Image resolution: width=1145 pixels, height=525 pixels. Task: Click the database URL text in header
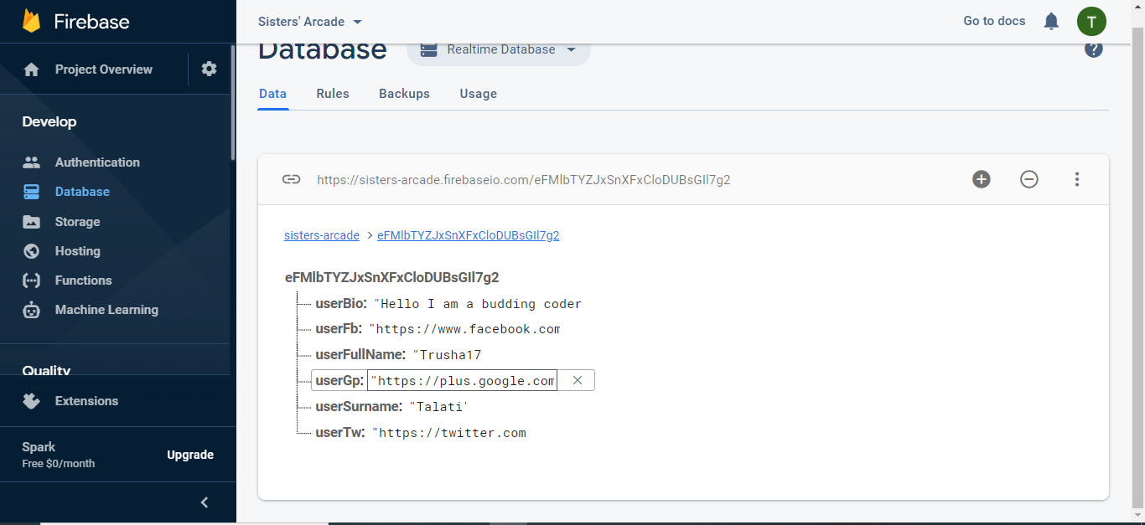point(523,179)
